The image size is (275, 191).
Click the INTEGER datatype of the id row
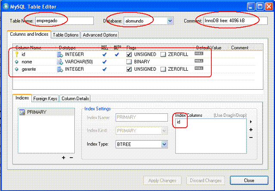(x=74, y=54)
